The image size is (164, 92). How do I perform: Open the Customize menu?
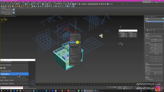coord(45,2)
